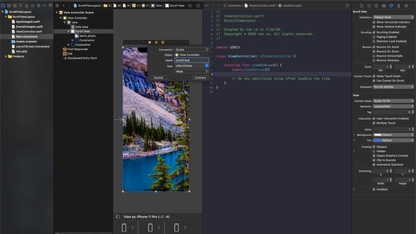Disable the Scrolling Enabled checkbox
The height and width of the screenshot is (234, 416).
374,32
